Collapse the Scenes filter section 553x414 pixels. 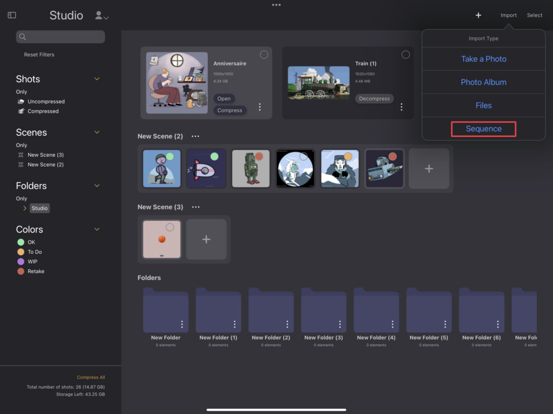tap(97, 133)
